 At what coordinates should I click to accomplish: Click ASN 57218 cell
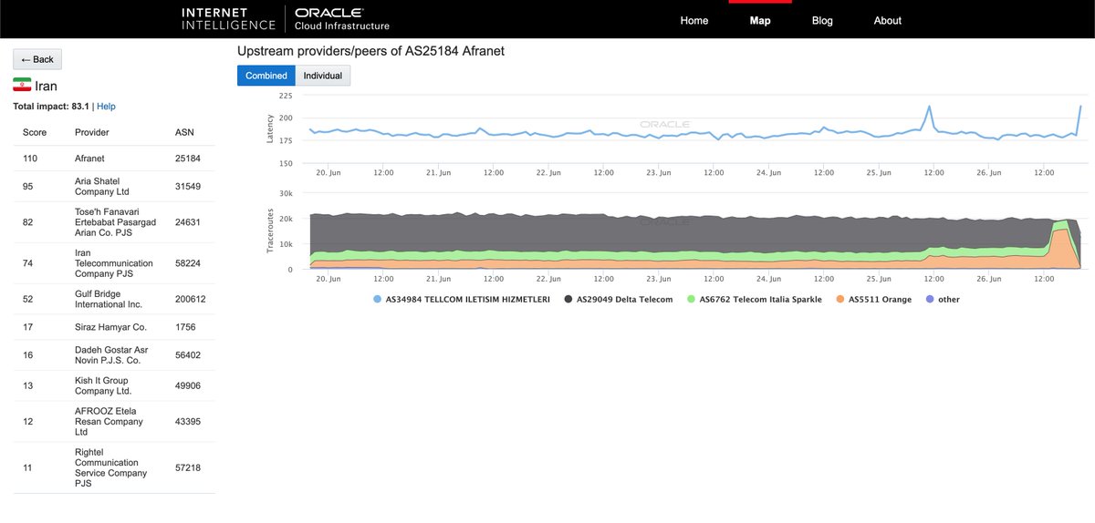[x=187, y=467]
